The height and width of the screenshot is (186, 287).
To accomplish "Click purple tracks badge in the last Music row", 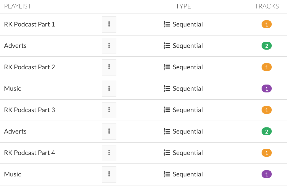I will pyautogui.click(x=266, y=174).
